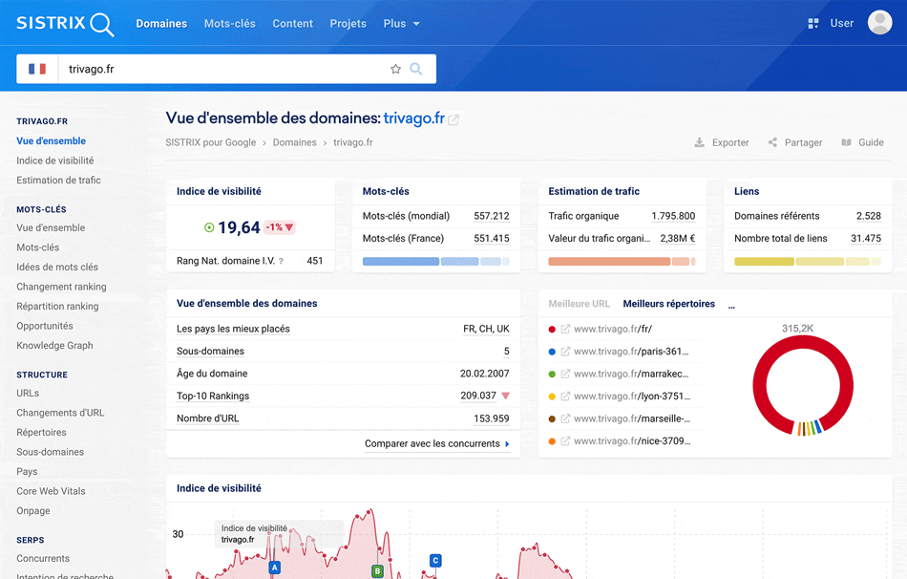Click the France flag country selector

coord(37,69)
